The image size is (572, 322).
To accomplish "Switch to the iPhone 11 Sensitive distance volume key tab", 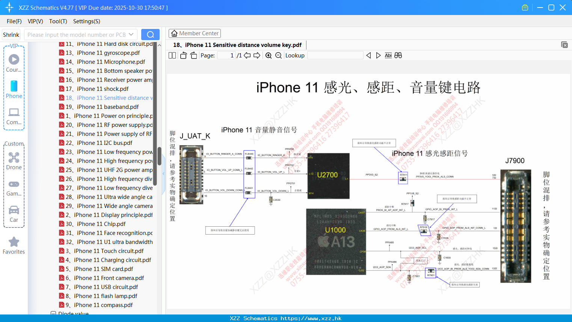I will click(x=237, y=45).
